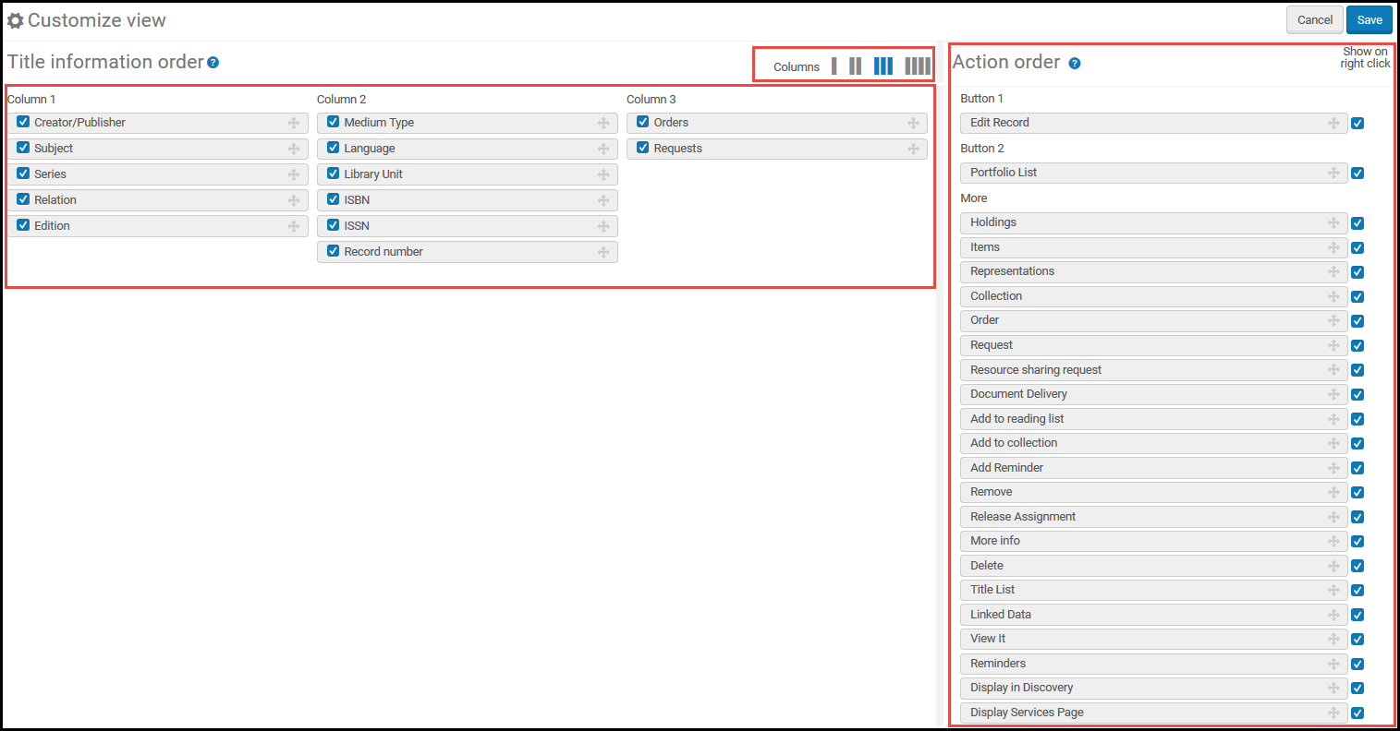The width and height of the screenshot is (1400, 731).
Task: Click the Release Assignment action row
Action: click(1153, 517)
